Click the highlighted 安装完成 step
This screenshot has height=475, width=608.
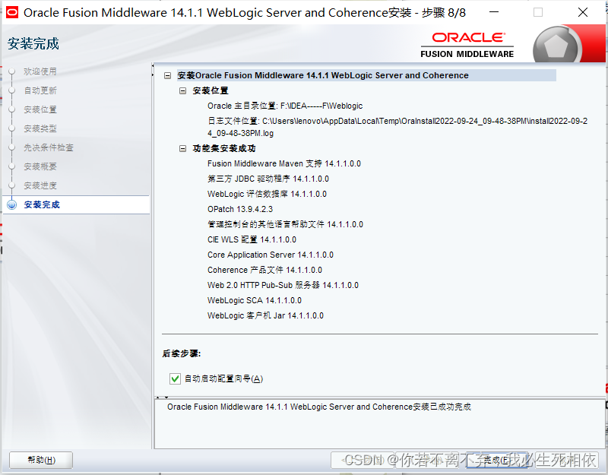42,204
